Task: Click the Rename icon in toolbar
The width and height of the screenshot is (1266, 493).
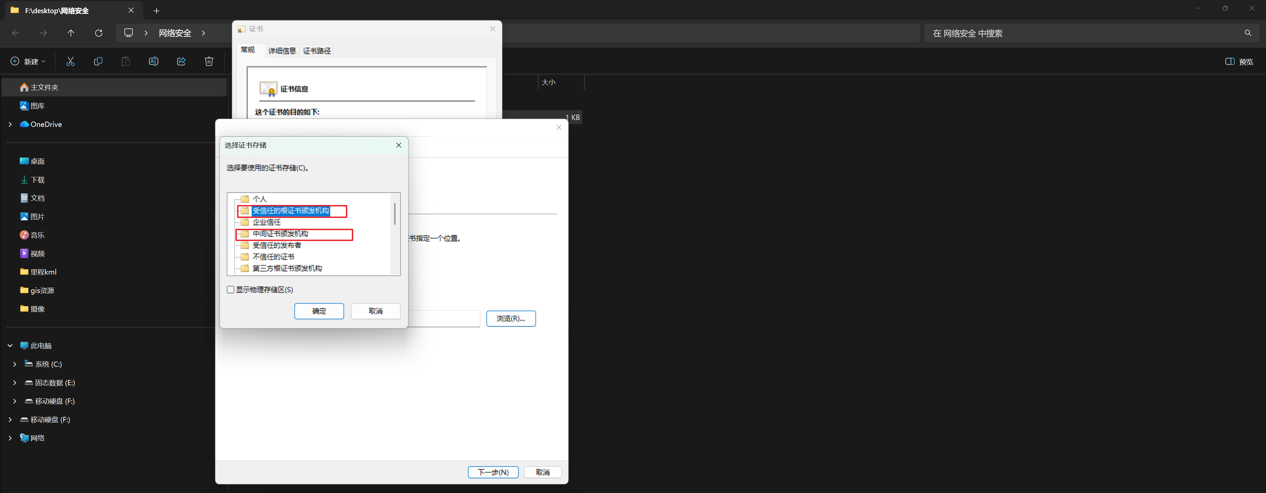Action: 153,61
